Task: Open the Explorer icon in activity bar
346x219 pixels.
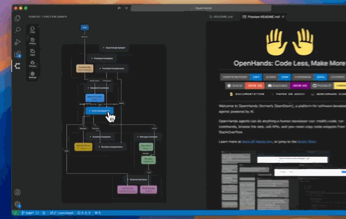Action: click(x=17, y=18)
